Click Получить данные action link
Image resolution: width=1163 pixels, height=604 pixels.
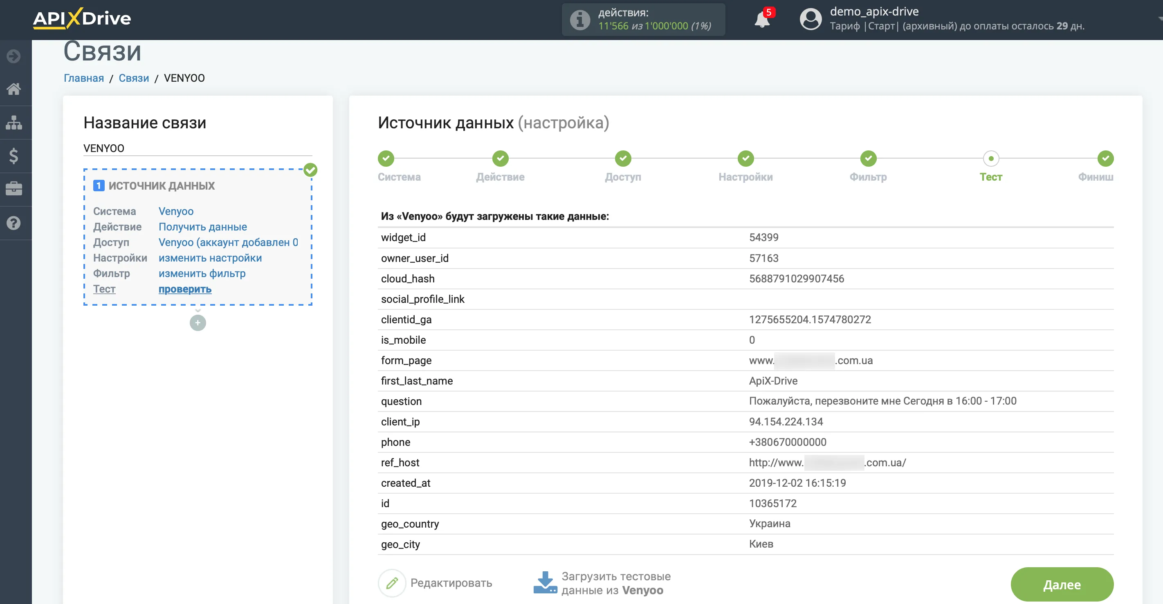203,227
